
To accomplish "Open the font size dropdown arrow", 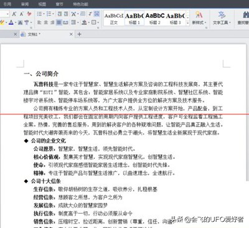I will [8, 14].
